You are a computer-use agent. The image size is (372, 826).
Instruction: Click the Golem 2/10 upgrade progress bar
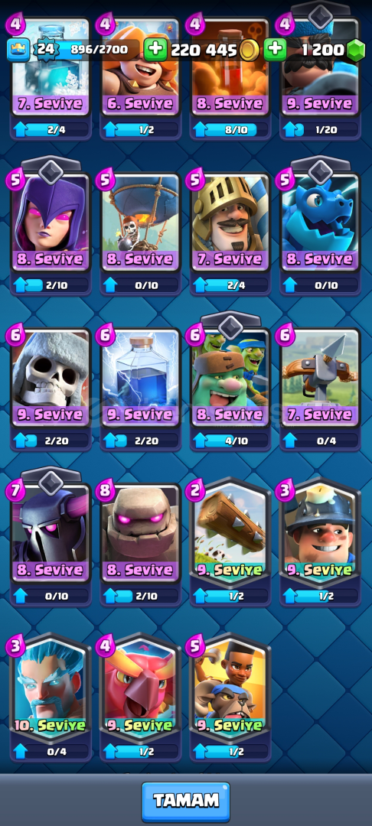(x=140, y=596)
